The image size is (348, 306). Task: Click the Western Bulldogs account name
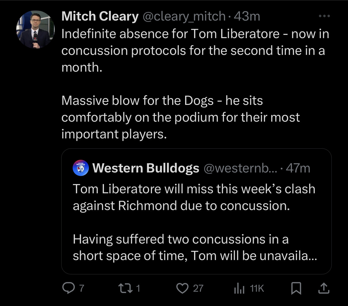[x=146, y=168]
